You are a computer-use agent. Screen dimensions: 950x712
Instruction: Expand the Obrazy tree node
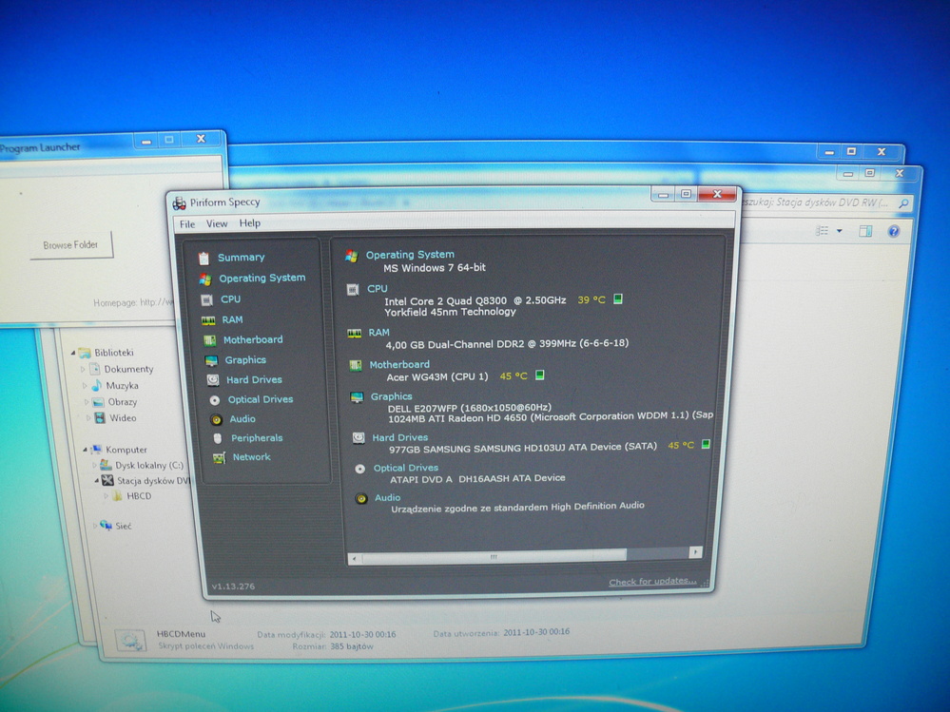pos(86,402)
